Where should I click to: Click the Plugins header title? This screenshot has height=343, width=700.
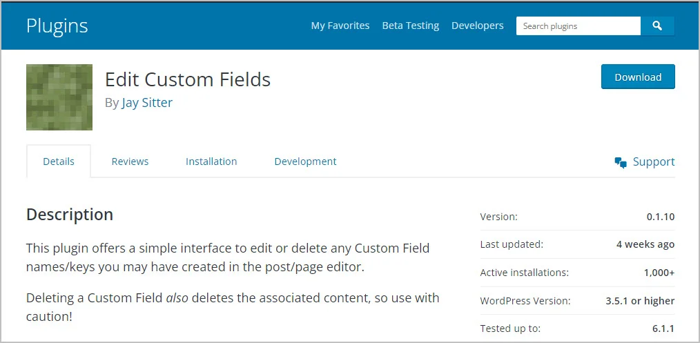tap(57, 26)
